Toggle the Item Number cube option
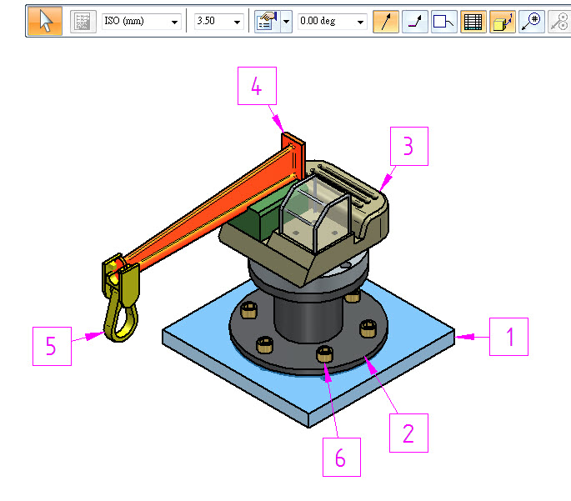571x501 pixels. [503, 22]
